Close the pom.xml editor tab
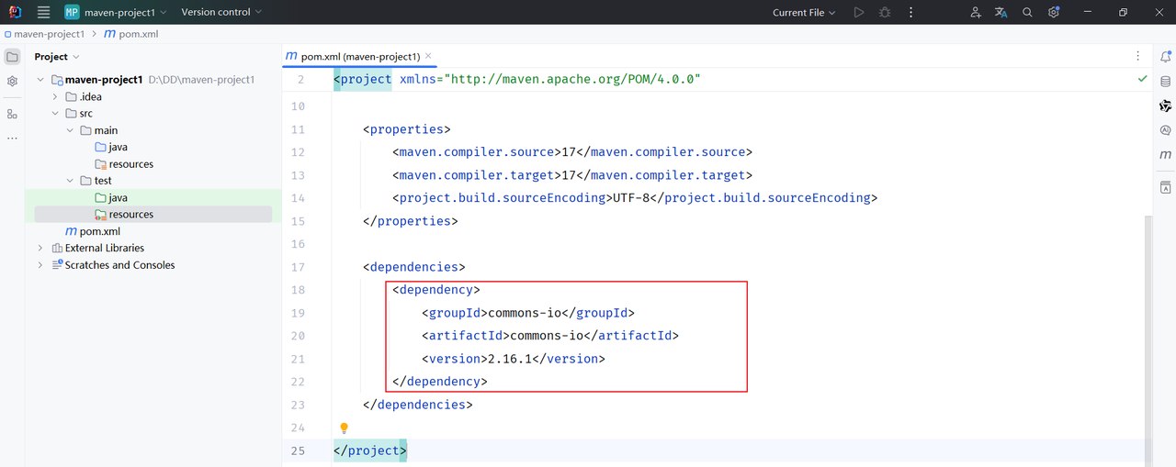This screenshot has width=1176, height=467. (428, 56)
